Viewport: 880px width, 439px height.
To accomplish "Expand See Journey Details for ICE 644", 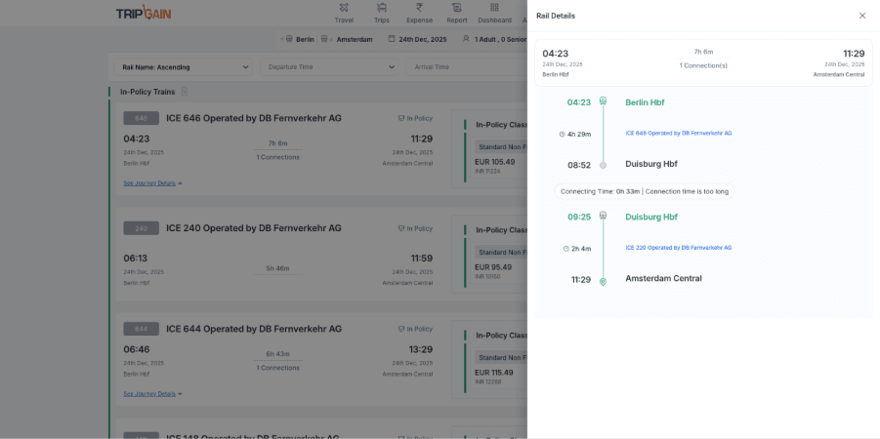I will tap(152, 394).
